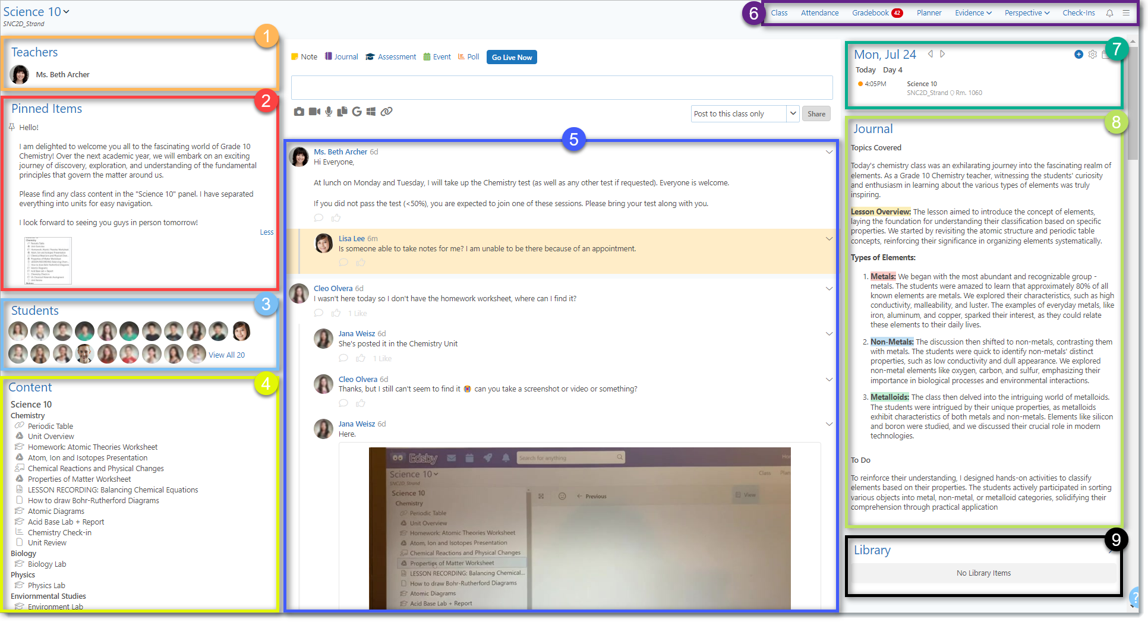
Task: Click in the new post text field
Action: (x=562, y=87)
